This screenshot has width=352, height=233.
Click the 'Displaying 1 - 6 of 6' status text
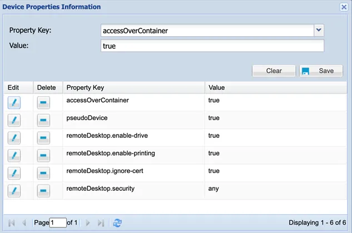pos(317,222)
